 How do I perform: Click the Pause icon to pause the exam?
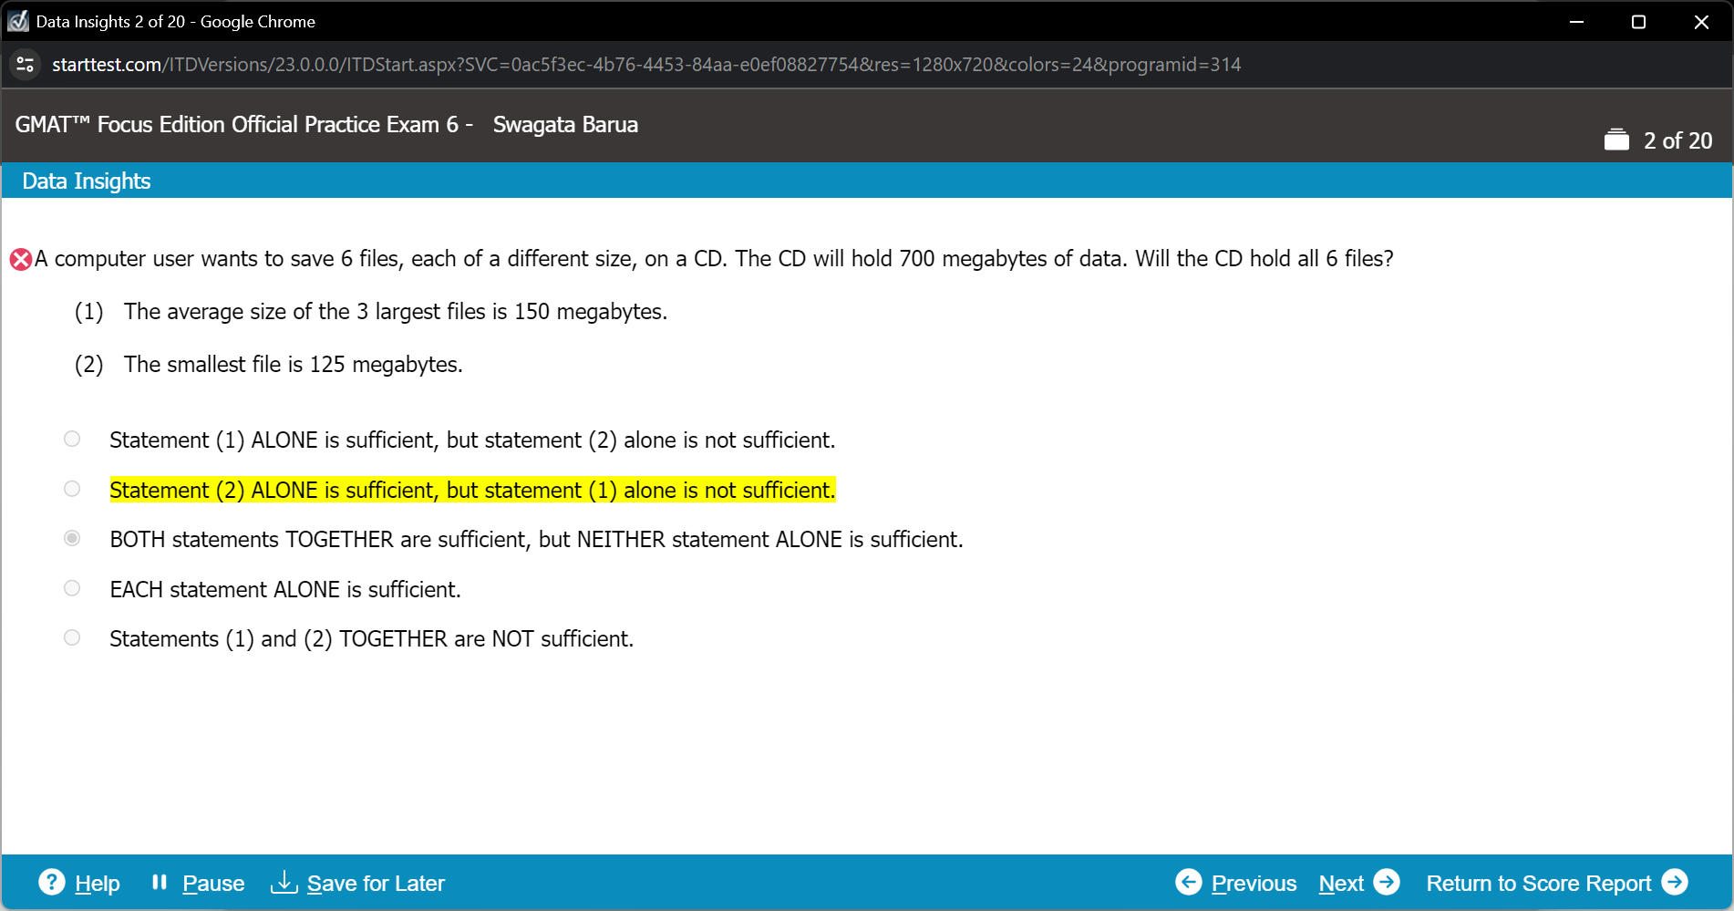coord(160,882)
